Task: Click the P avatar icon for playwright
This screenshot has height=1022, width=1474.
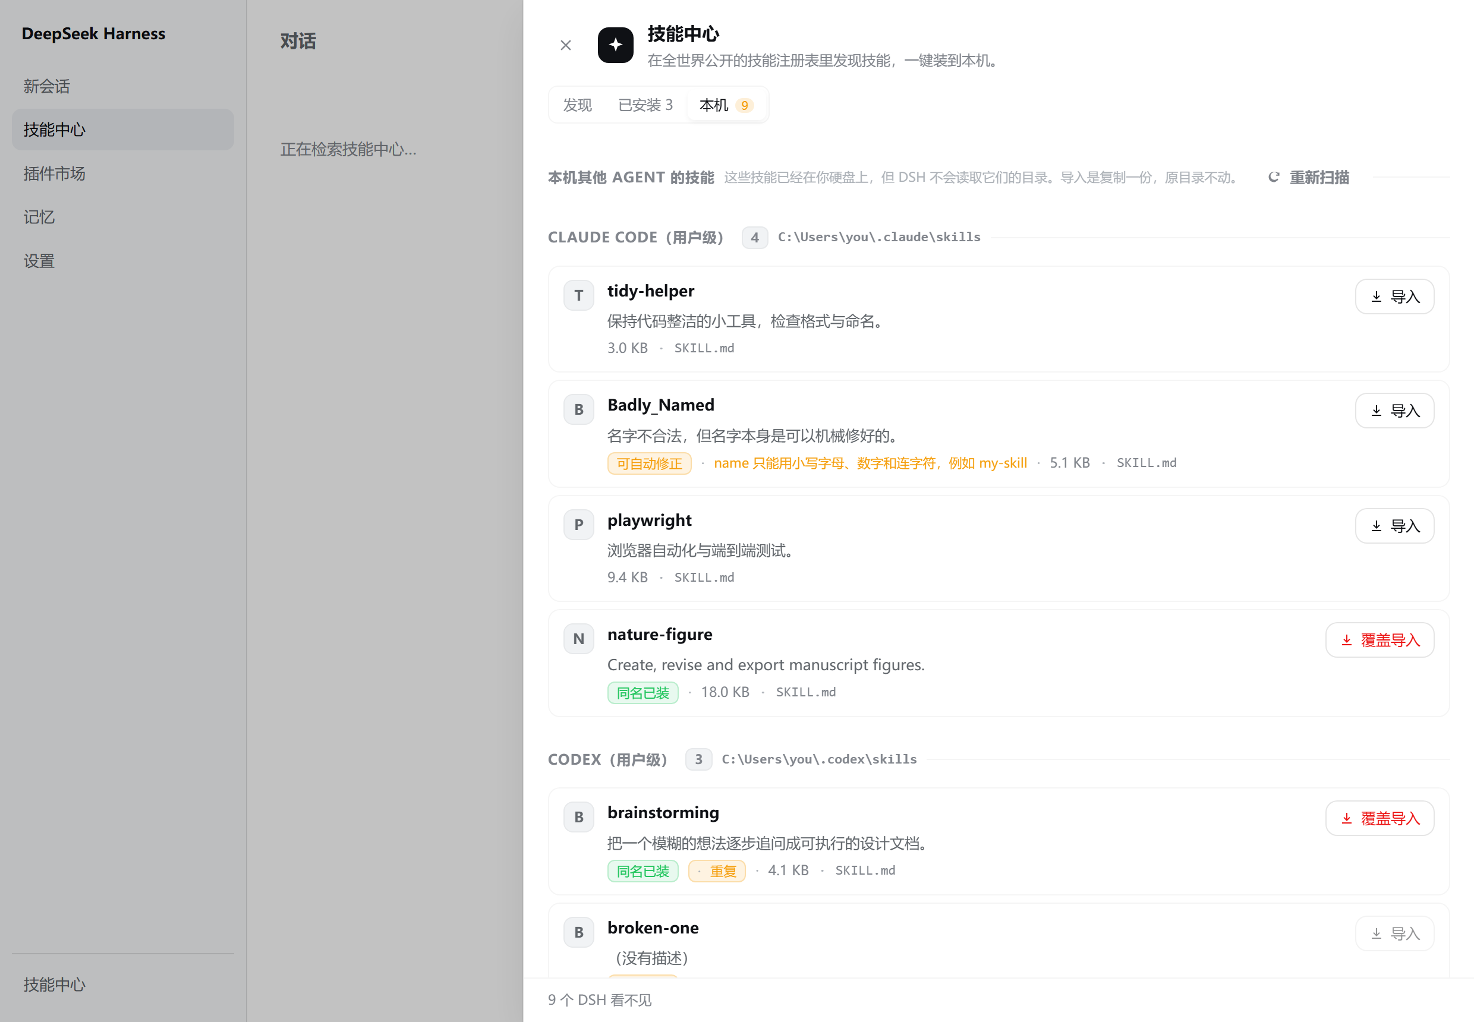Action: click(578, 525)
